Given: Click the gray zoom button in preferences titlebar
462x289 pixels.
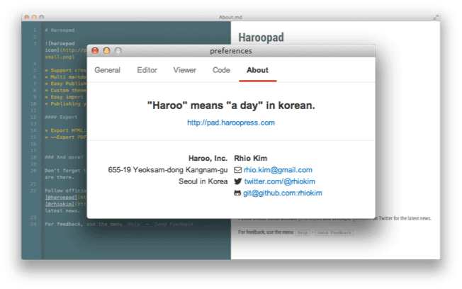Looking at the screenshot, I should click(118, 51).
